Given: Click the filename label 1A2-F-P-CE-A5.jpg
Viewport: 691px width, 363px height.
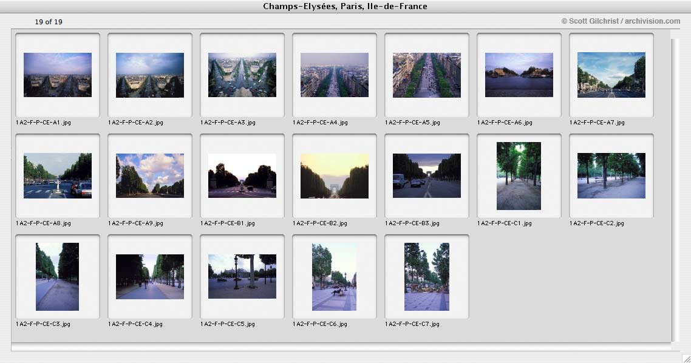Looking at the screenshot, I should (x=412, y=123).
